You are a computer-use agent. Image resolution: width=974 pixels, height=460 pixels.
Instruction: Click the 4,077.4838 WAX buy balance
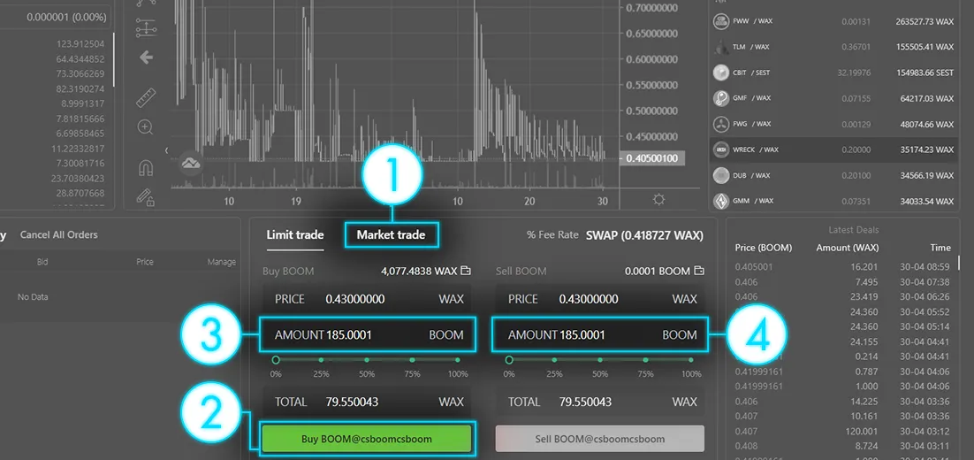[x=419, y=271]
